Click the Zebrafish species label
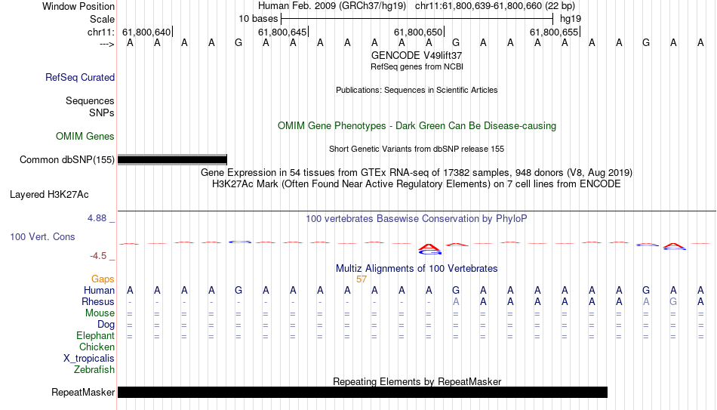Viewport: 717px width, 410px height. tap(94, 369)
